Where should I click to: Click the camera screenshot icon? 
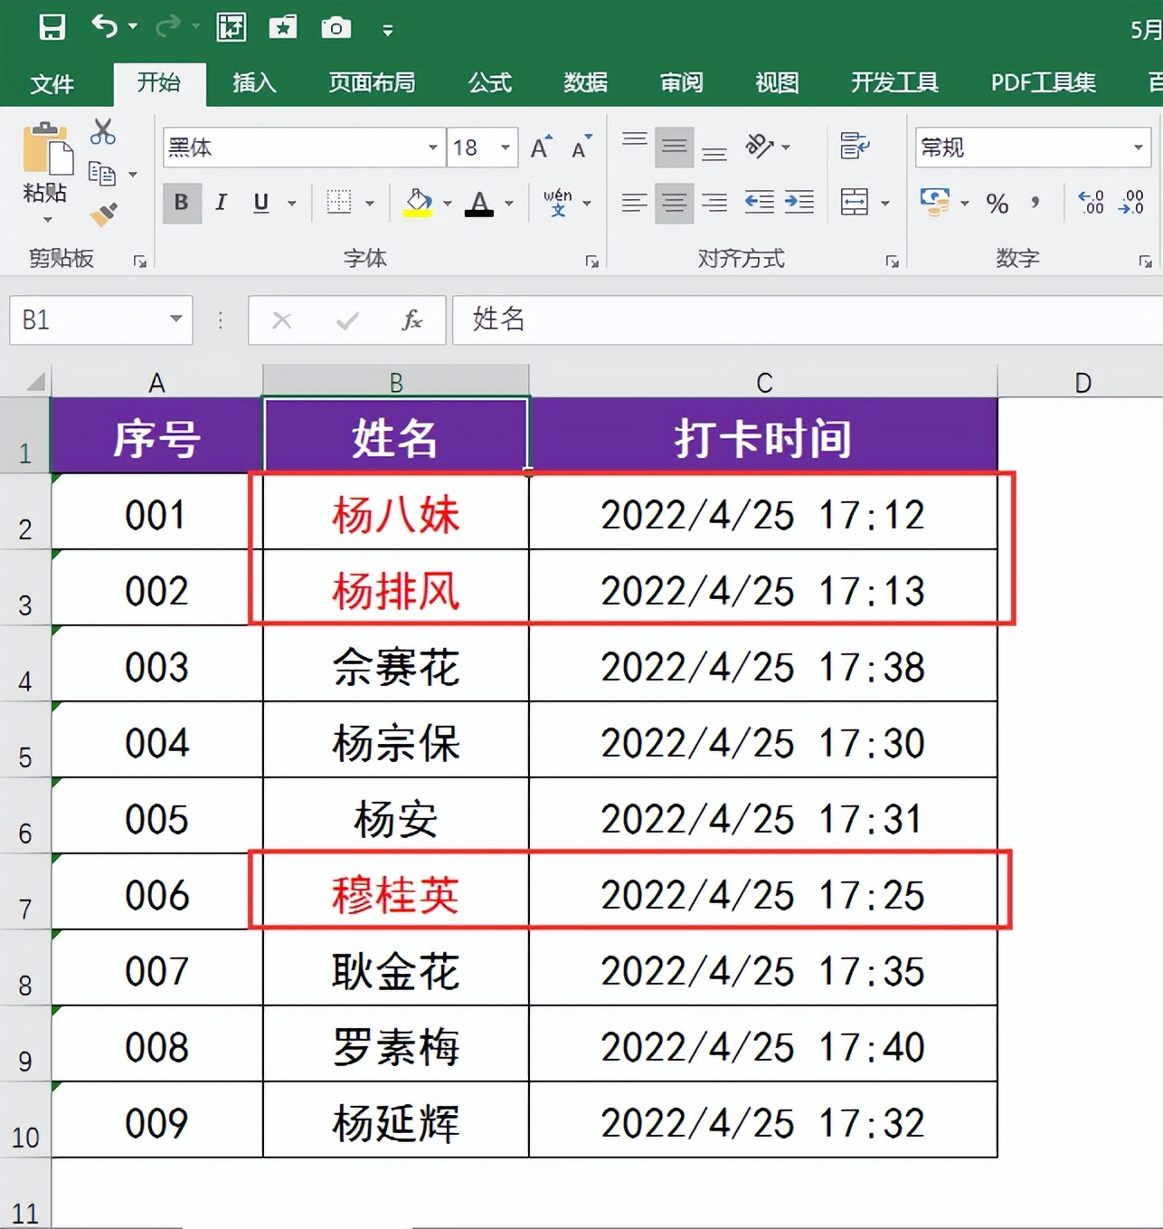pyautogui.click(x=336, y=28)
